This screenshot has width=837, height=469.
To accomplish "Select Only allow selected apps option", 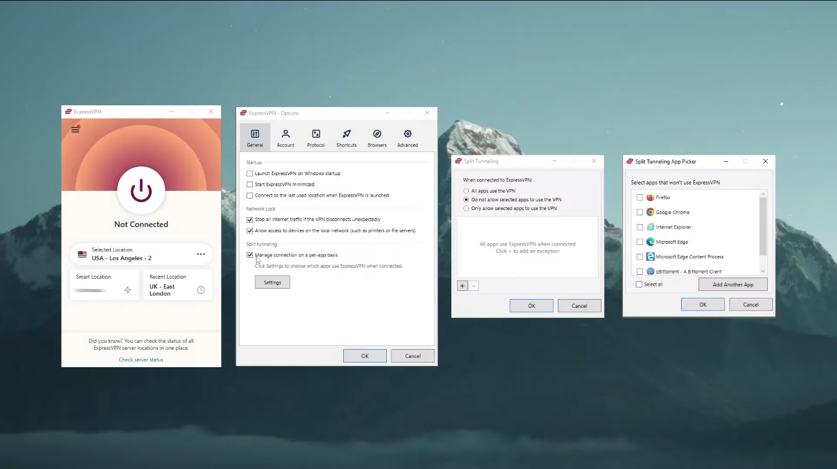I will point(466,208).
